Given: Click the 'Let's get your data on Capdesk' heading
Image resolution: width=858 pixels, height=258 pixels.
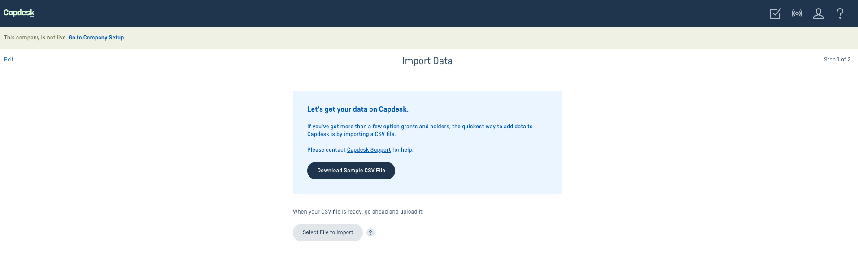Looking at the screenshot, I should pos(358,109).
